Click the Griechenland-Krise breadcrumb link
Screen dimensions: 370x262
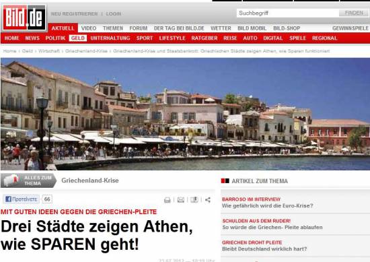[86, 51]
